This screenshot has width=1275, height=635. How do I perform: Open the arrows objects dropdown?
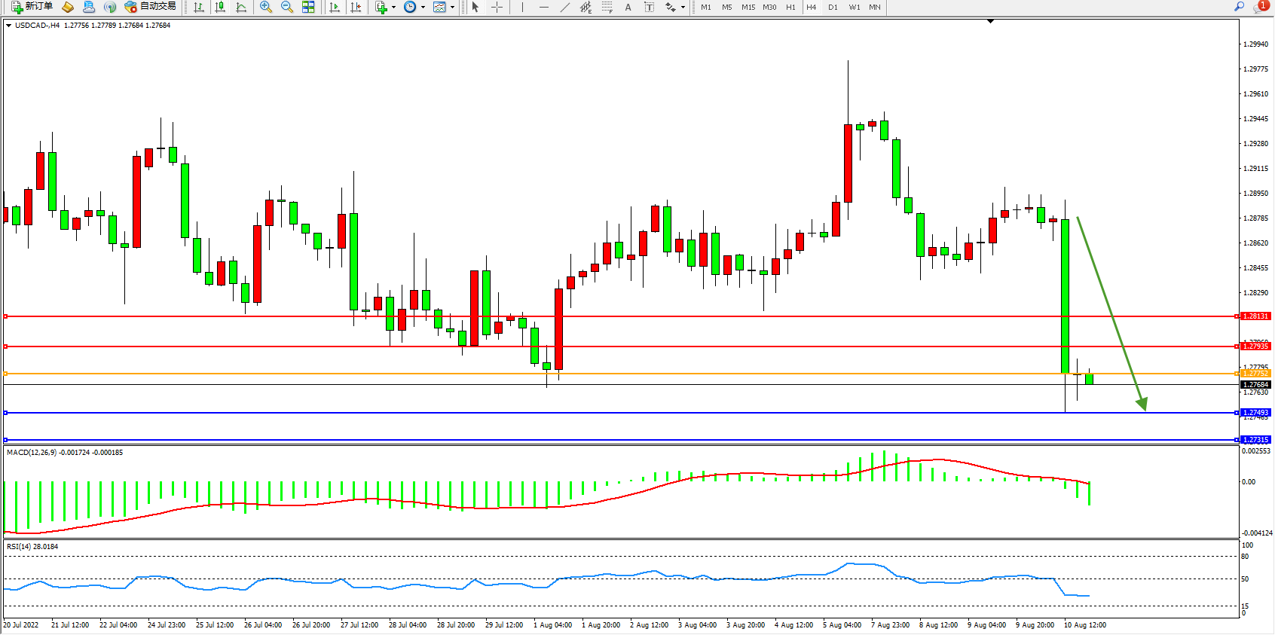(x=683, y=8)
